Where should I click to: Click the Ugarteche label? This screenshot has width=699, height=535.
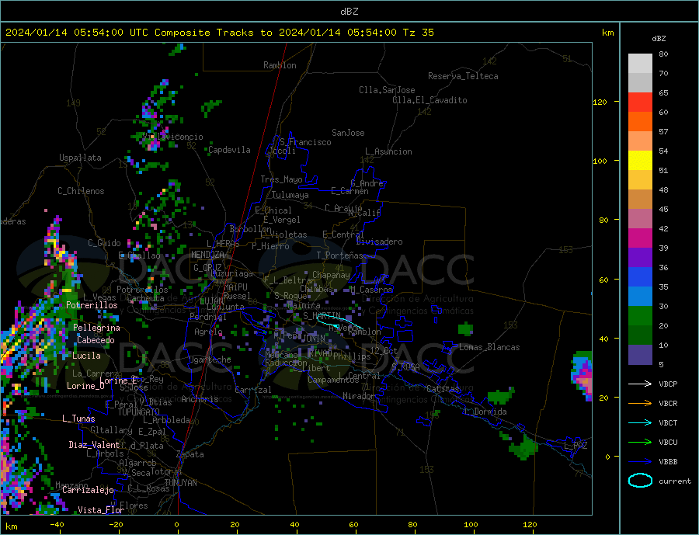(210, 360)
